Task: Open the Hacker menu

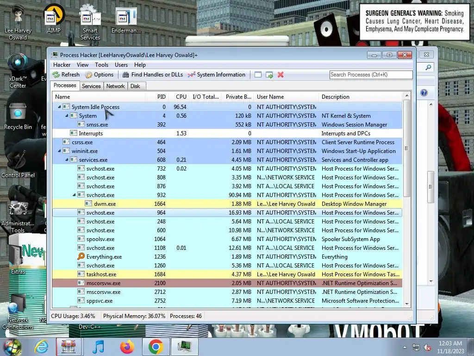Action: (x=62, y=65)
